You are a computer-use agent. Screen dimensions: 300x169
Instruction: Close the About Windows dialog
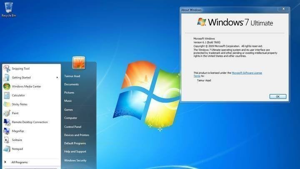pyautogui.click(x=283, y=9)
